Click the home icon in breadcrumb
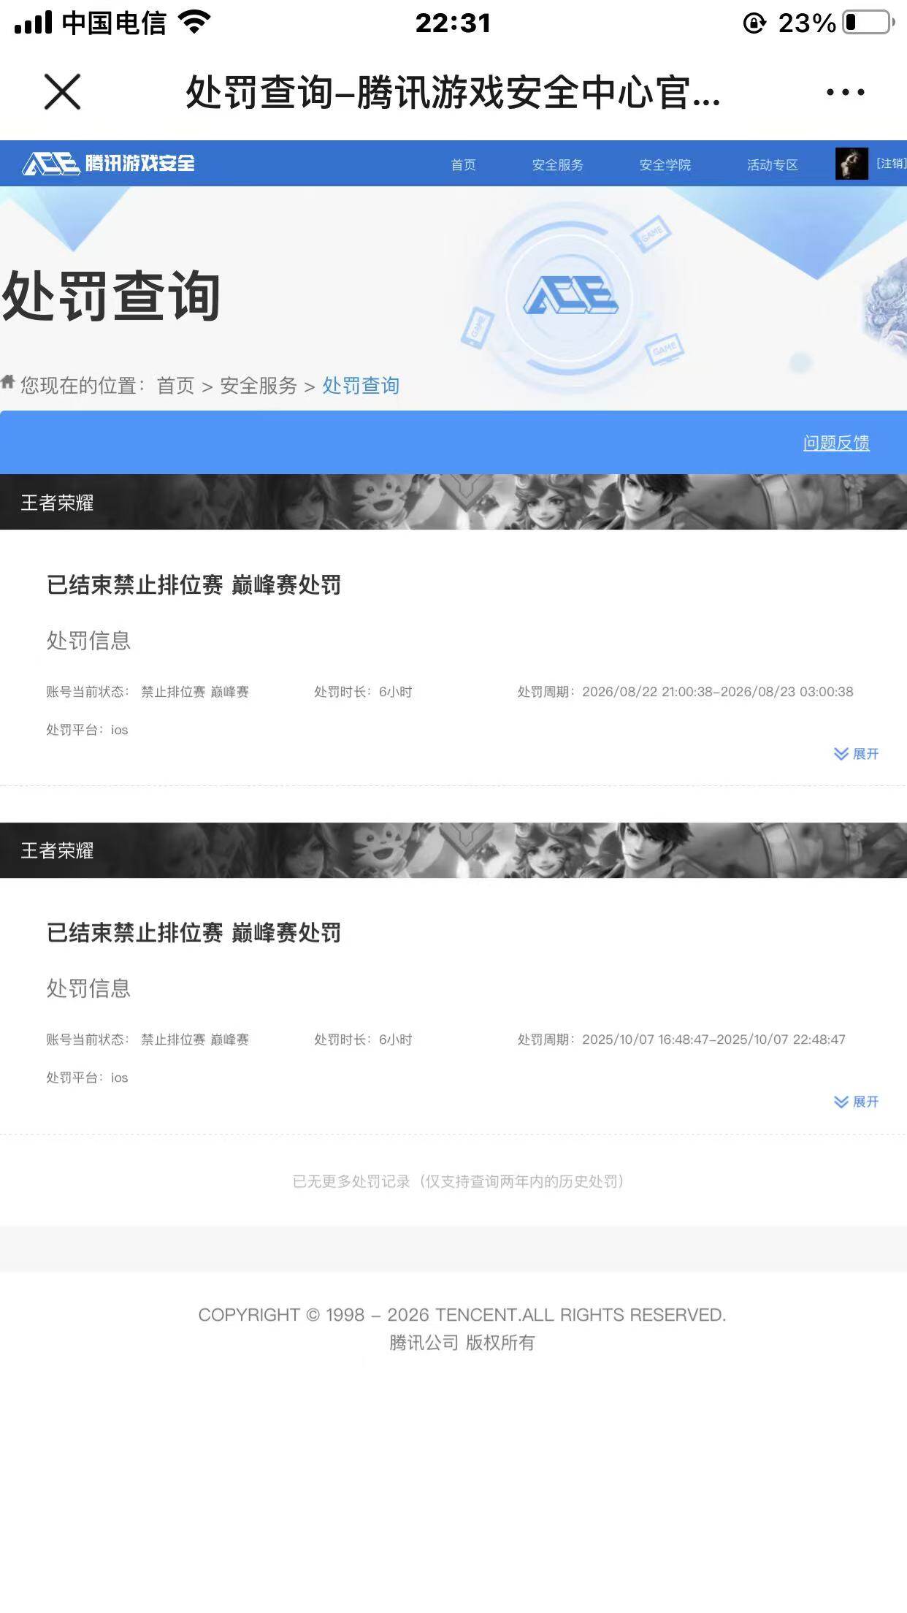This screenshot has width=907, height=1613. pos(8,382)
